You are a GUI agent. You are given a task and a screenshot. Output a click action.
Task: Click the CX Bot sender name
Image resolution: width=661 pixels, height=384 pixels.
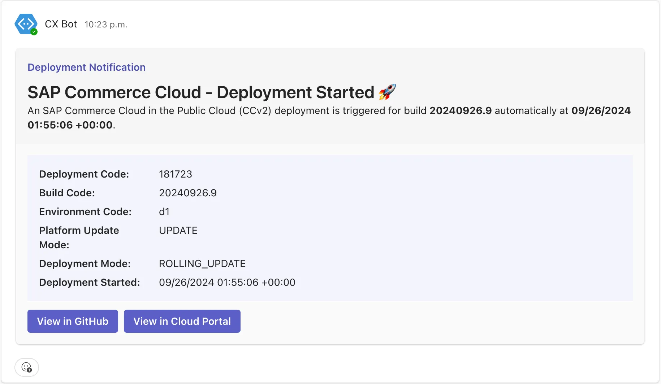coord(61,24)
